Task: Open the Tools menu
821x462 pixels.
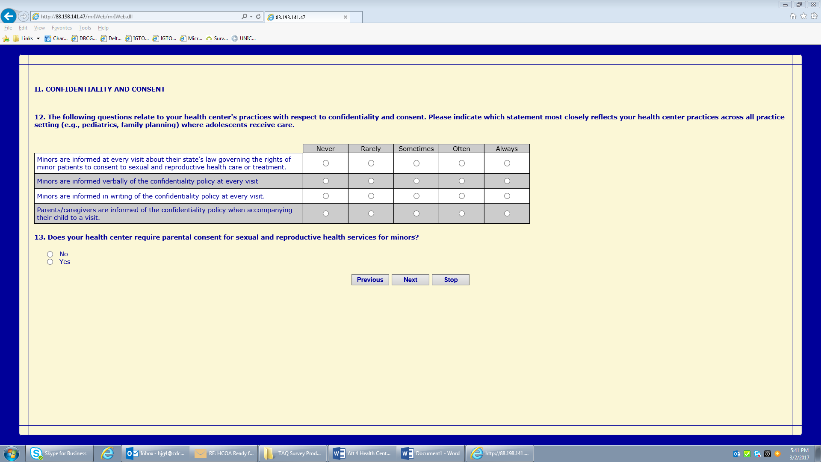Action: click(x=85, y=28)
